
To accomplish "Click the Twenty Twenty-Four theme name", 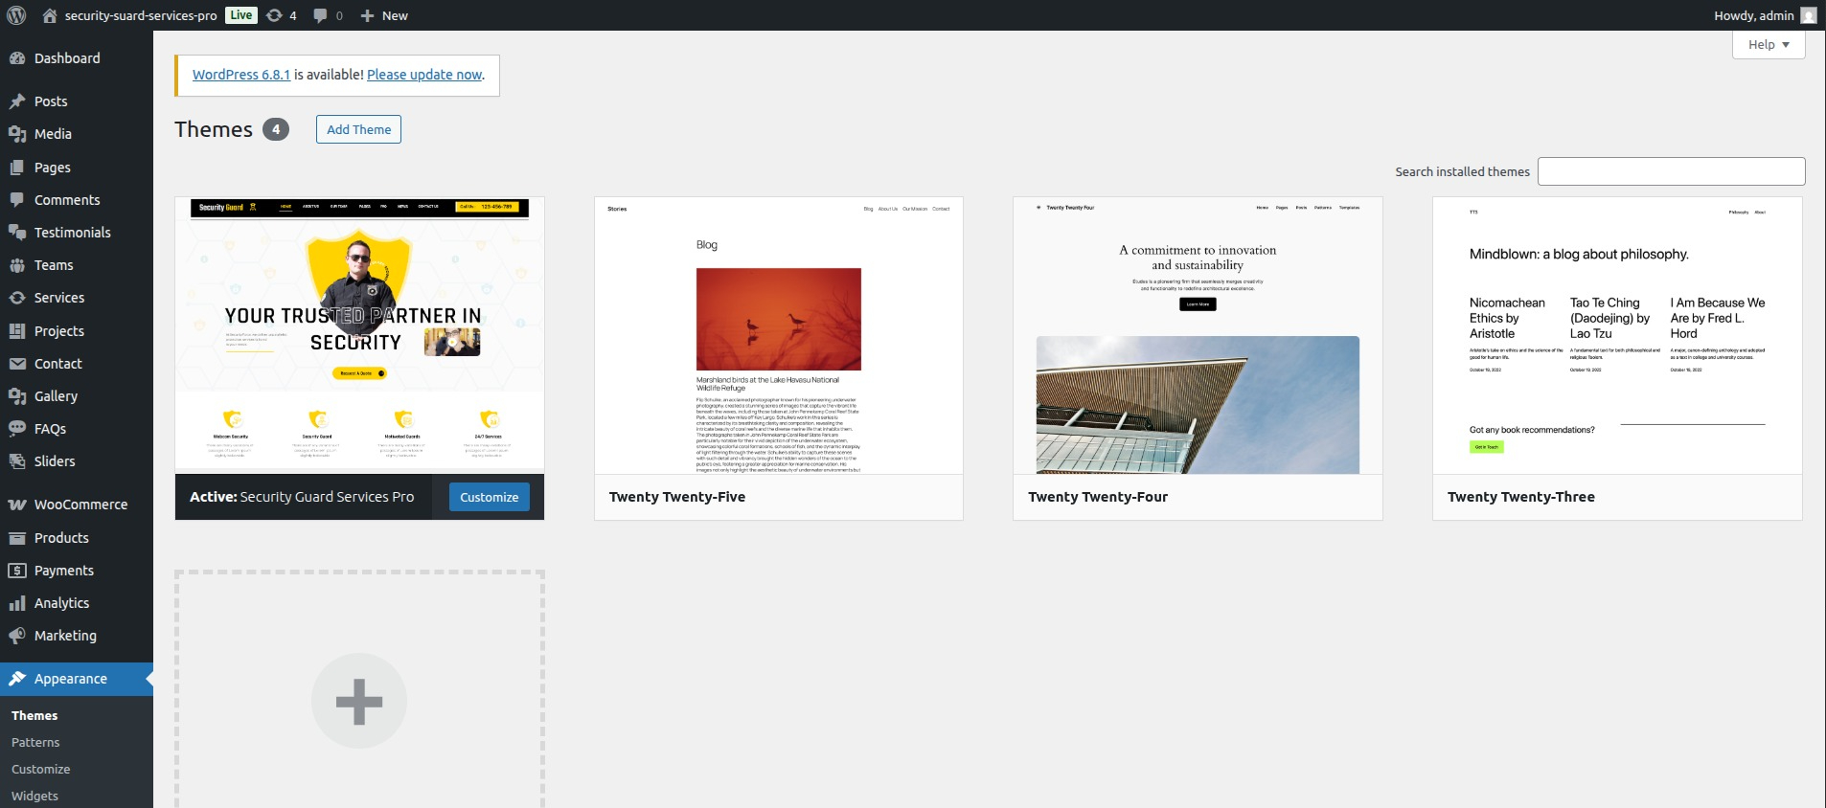I will pyautogui.click(x=1098, y=497).
